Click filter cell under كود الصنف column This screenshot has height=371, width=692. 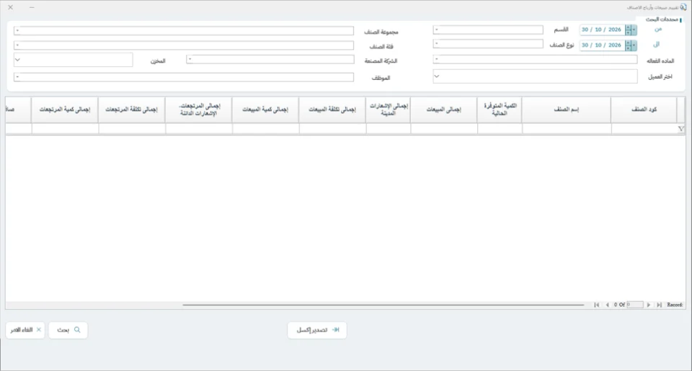tap(644, 129)
